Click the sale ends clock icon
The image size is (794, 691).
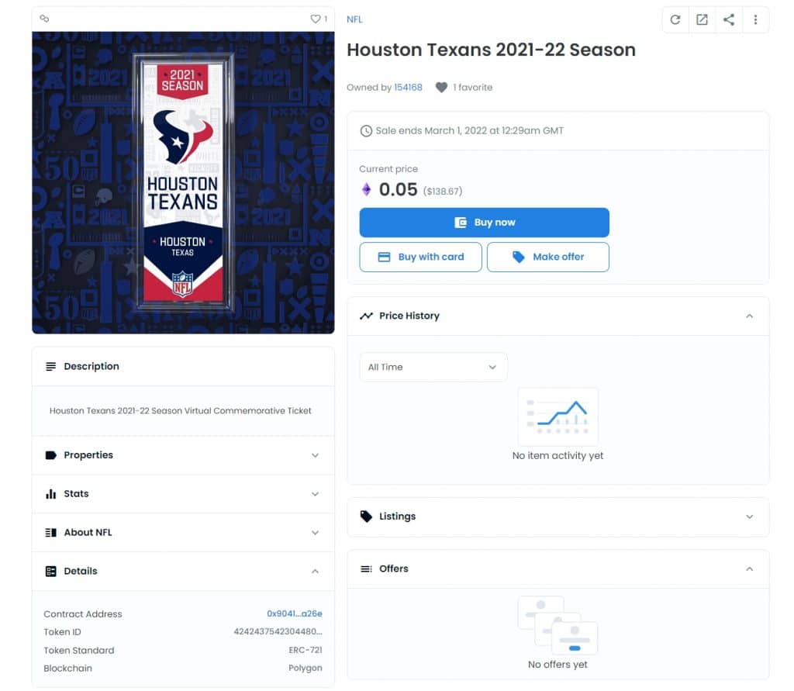pyautogui.click(x=366, y=131)
